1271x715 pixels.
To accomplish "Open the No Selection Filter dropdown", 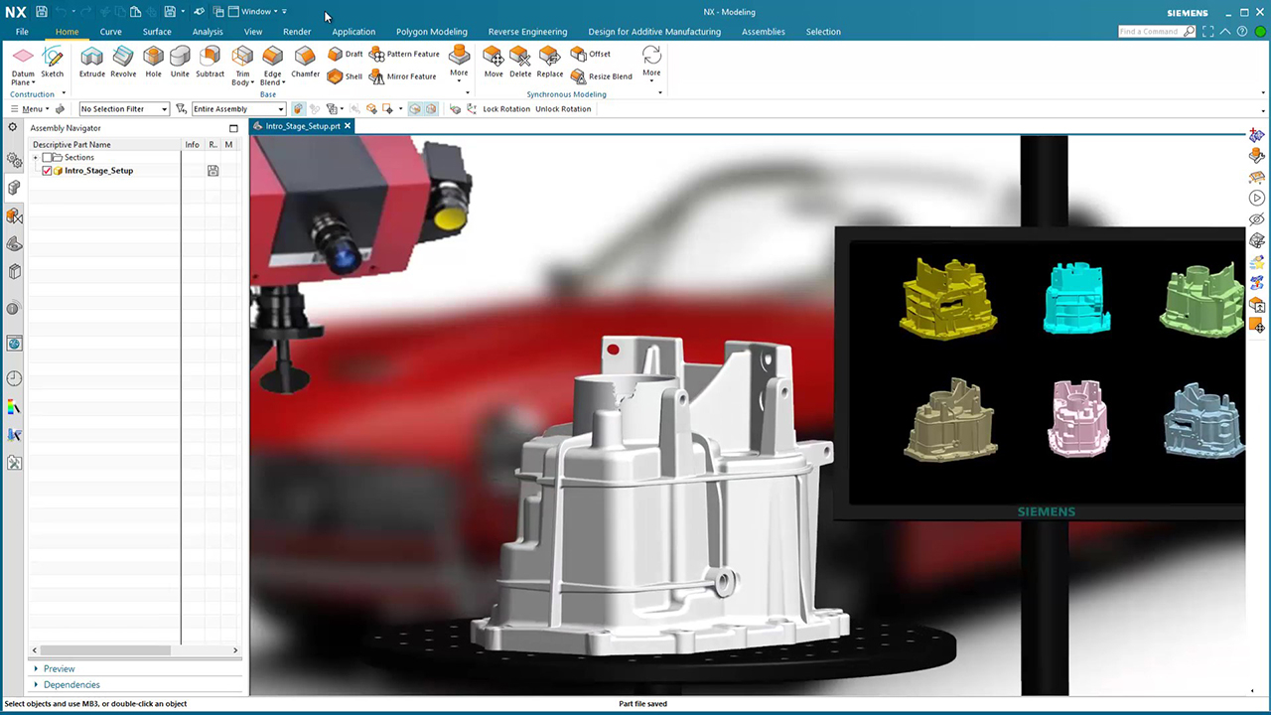I will 124,109.
